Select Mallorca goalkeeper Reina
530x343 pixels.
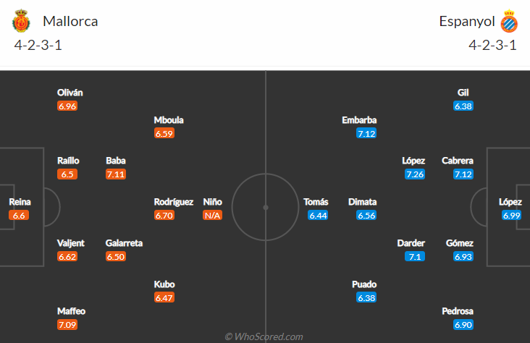click(20, 202)
